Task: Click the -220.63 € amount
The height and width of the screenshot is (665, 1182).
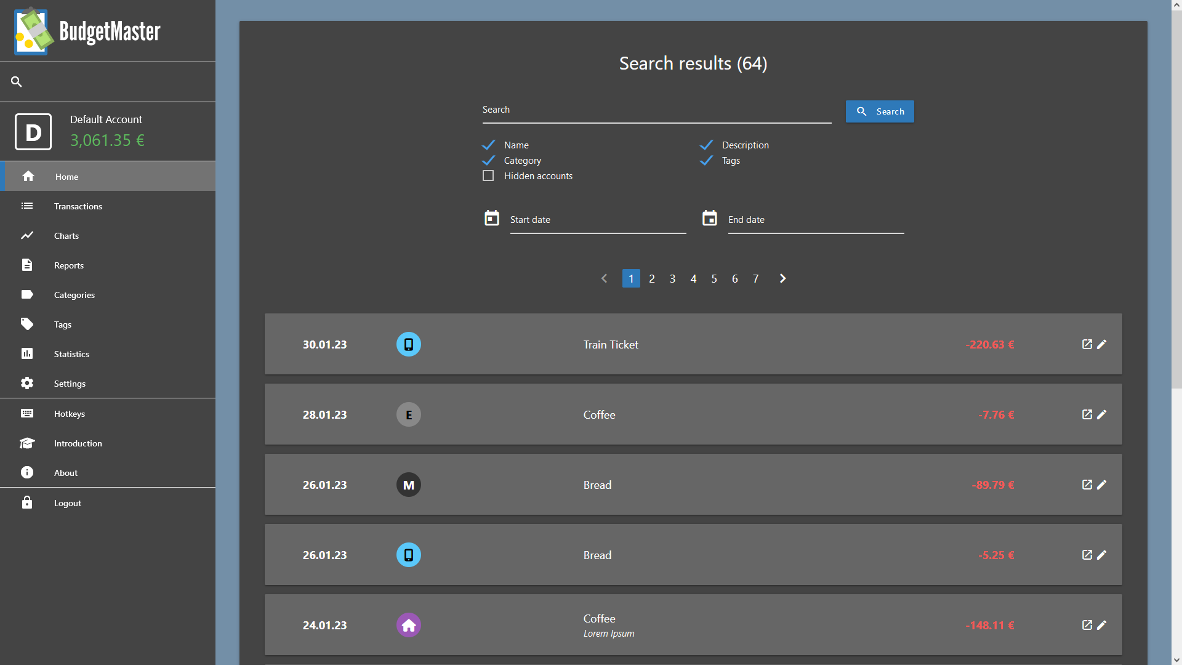Action: pyautogui.click(x=990, y=344)
